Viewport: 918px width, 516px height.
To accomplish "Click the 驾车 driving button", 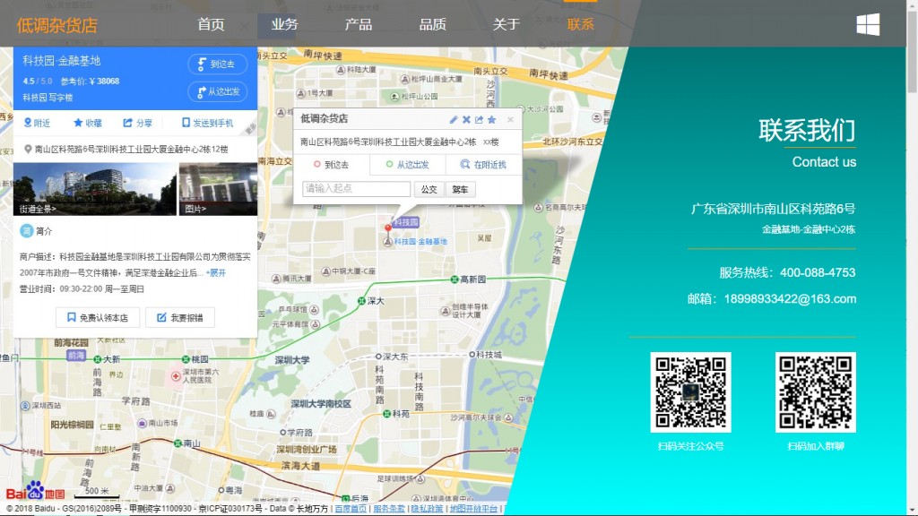I will tap(460, 189).
